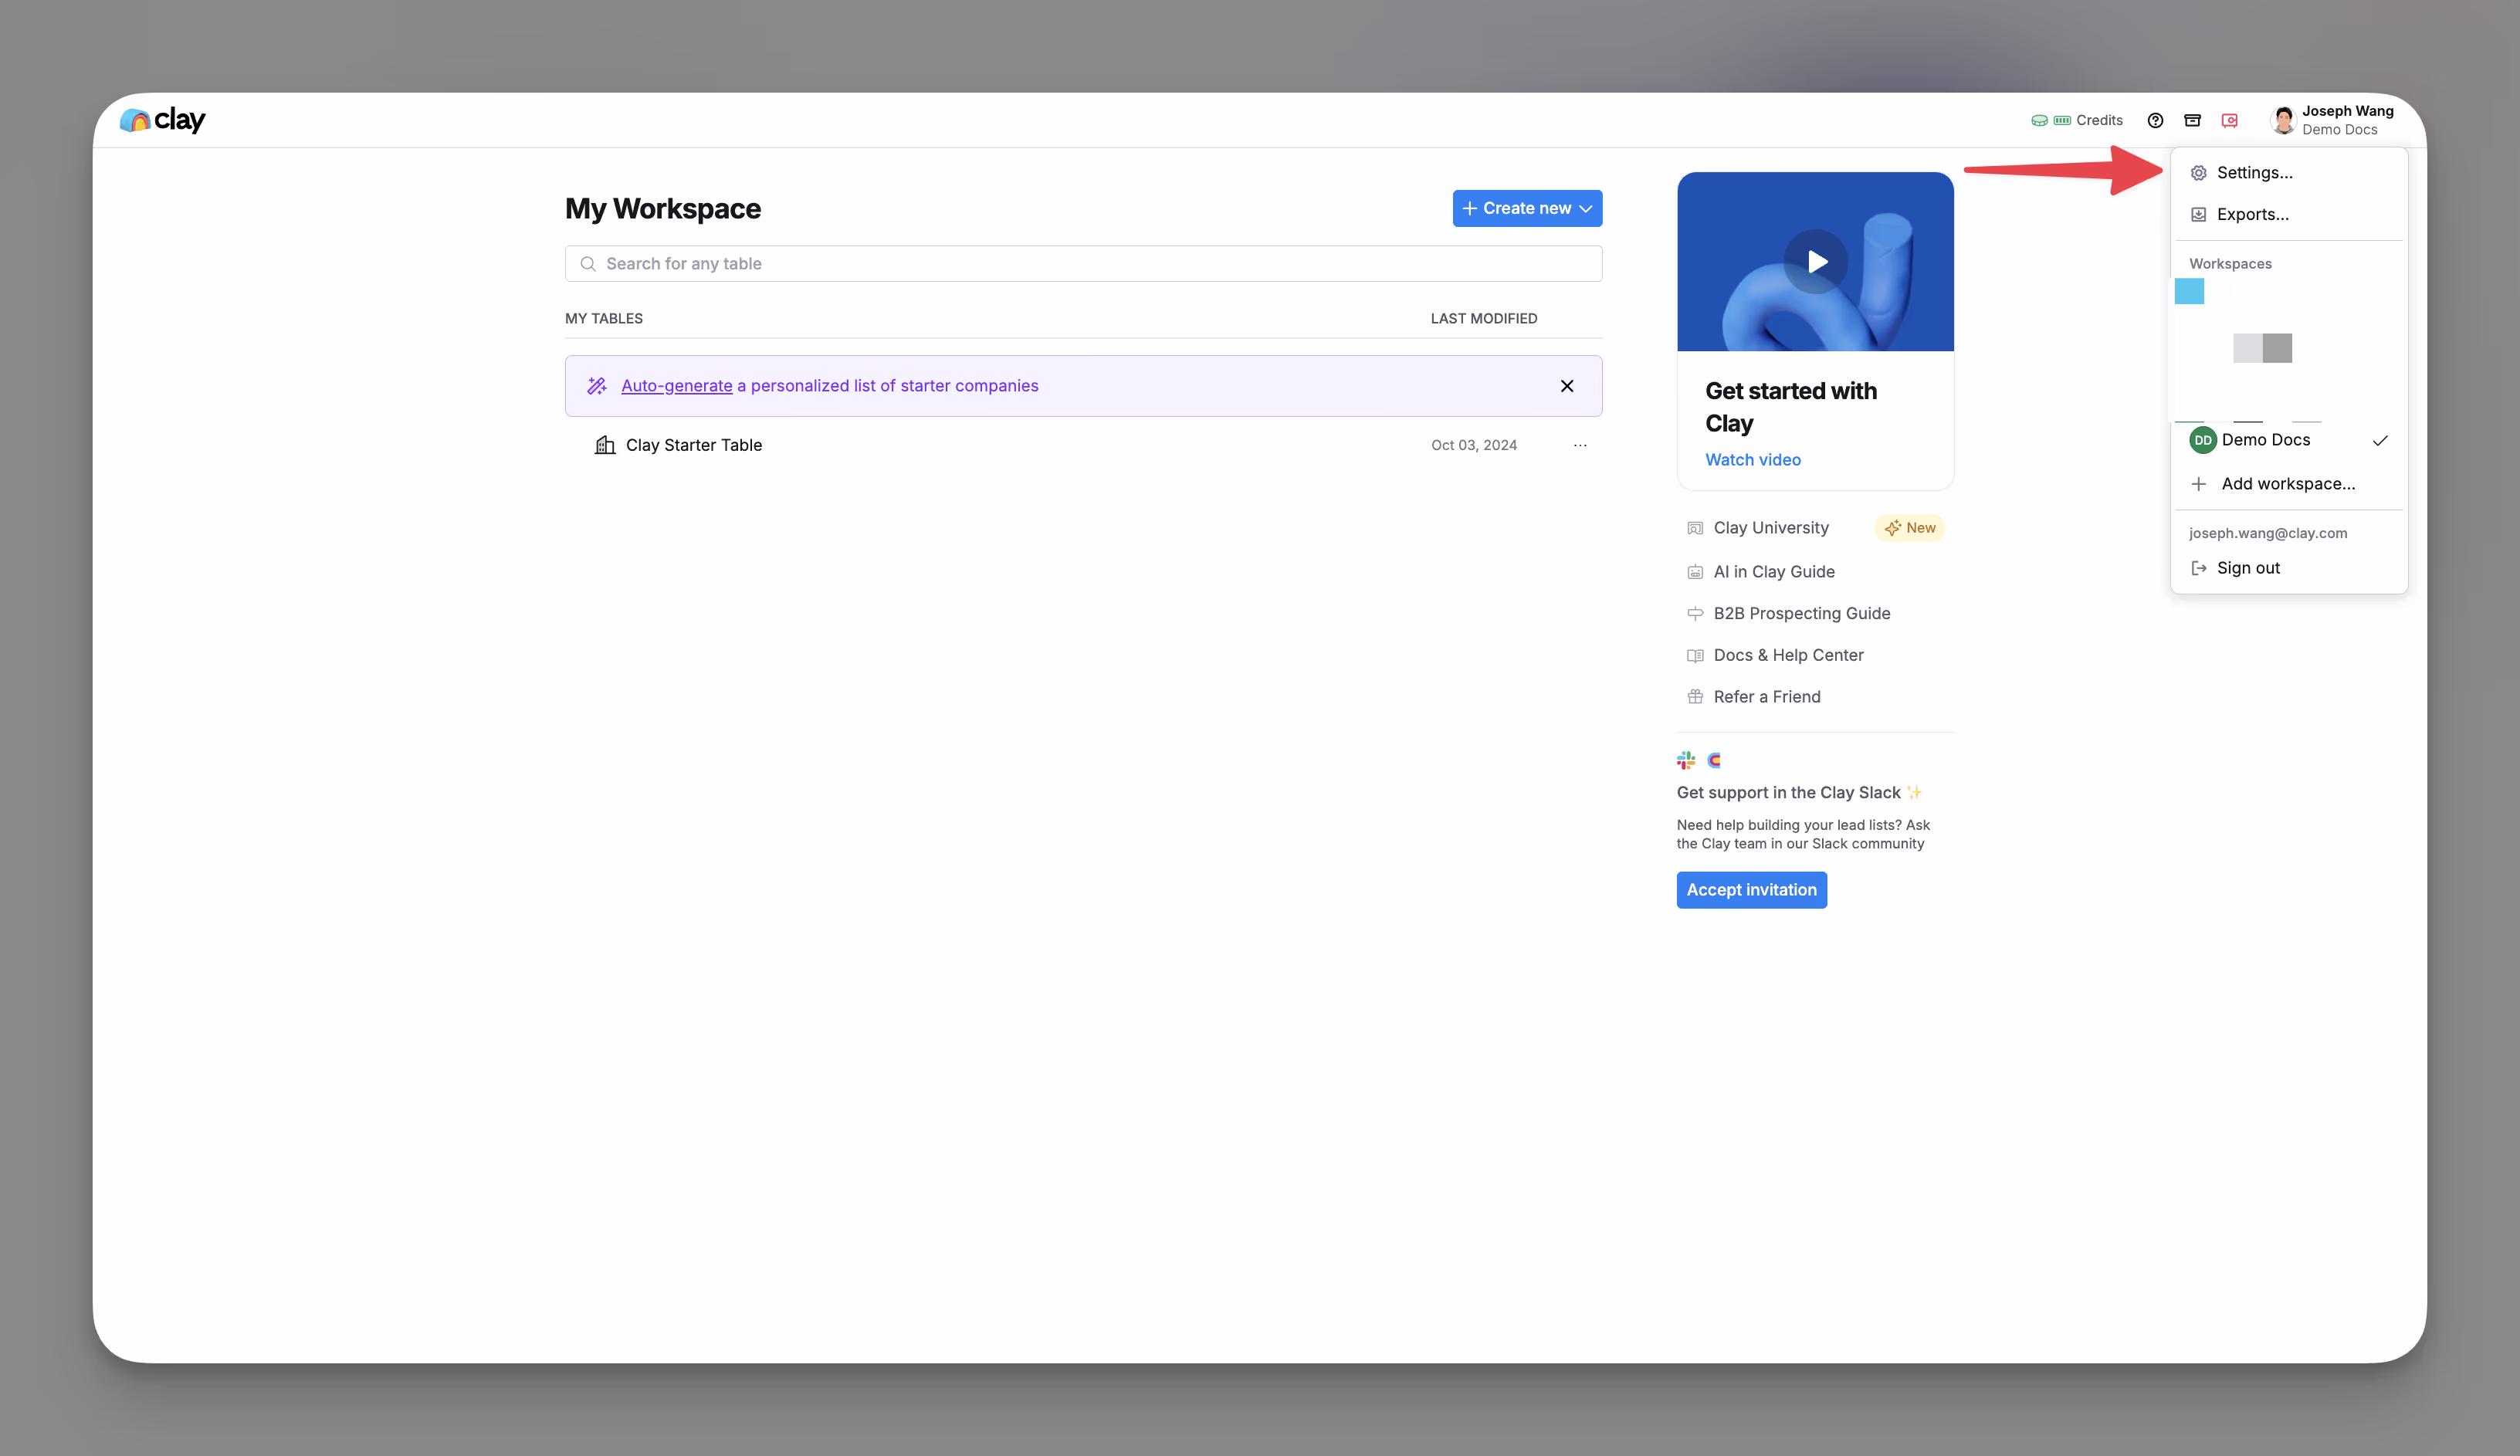Click the magnifier icon in table search

pos(588,264)
